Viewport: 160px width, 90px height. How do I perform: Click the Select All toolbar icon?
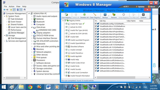(x=76, y=16)
